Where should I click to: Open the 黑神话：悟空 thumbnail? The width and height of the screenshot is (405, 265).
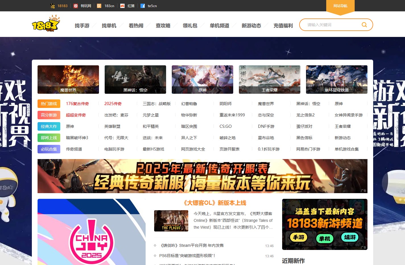135,80
